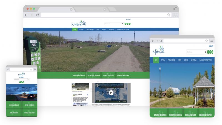Open the Intranet link on the desktop site

(128, 20)
